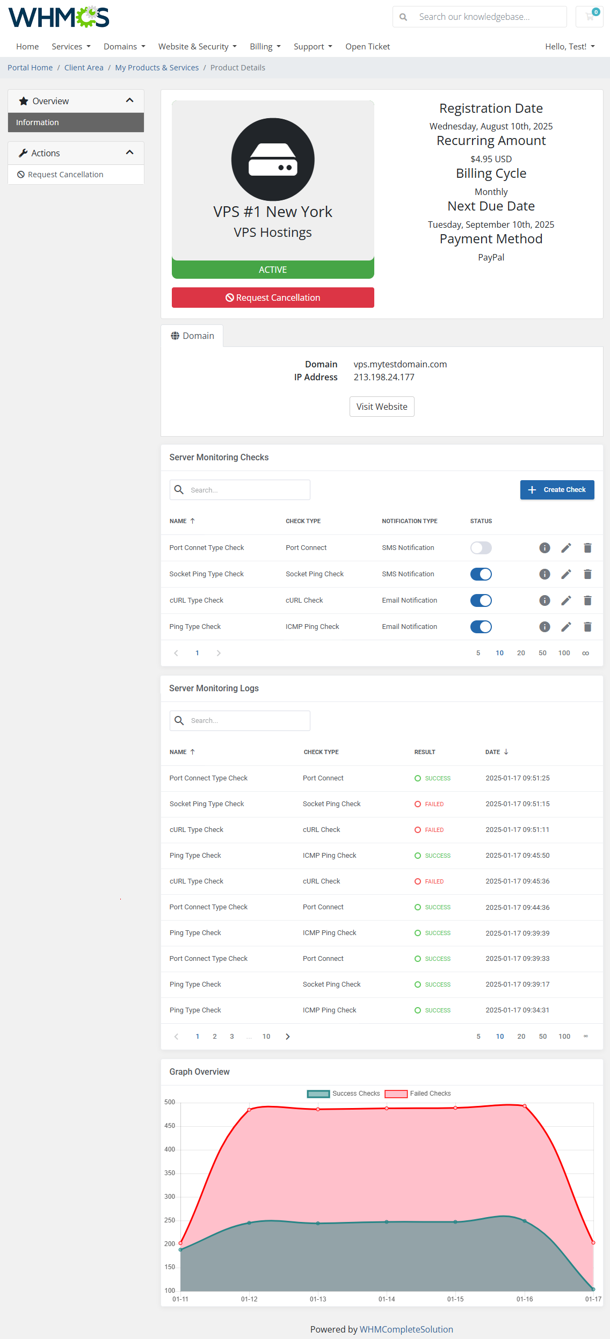Open the Services dropdown menu
Screen dimensions: 610x1339
(71, 47)
